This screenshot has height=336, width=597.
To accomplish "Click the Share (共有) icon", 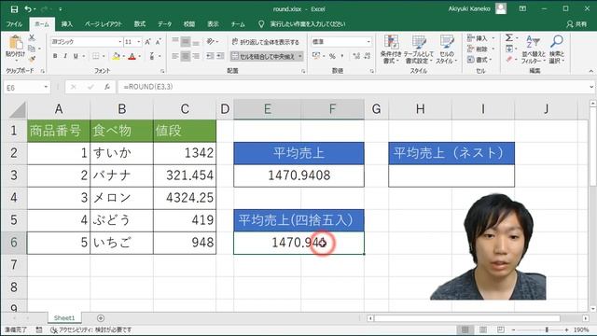I will [x=576, y=24].
